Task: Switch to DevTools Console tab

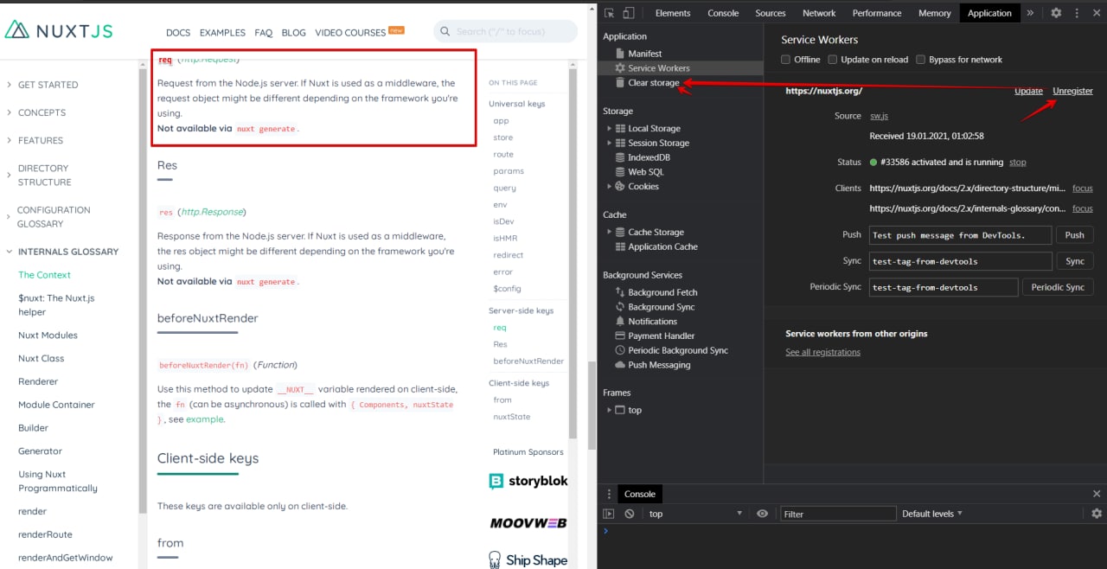Action: point(723,13)
